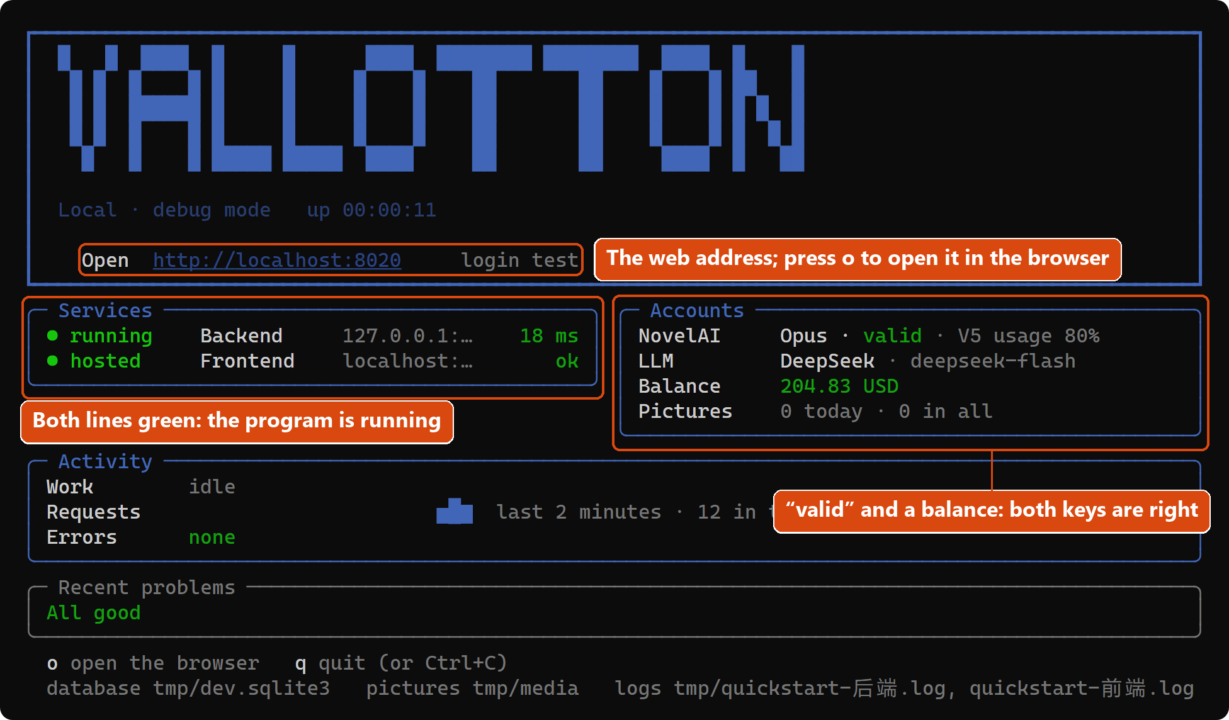This screenshot has width=1229, height=720.
Task: Open the http://localhost:8020 link
Action: [277, 260]
